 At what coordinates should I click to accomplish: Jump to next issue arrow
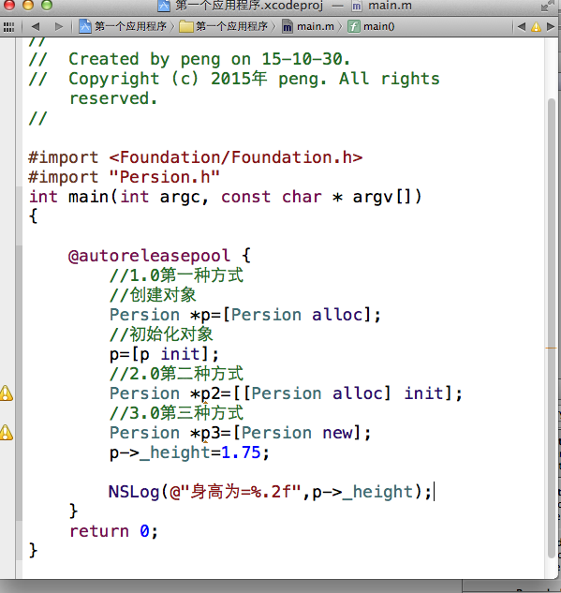(551, 27)
